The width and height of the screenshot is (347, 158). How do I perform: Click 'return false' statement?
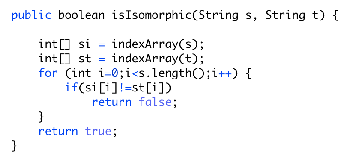(x=132, y=102)
